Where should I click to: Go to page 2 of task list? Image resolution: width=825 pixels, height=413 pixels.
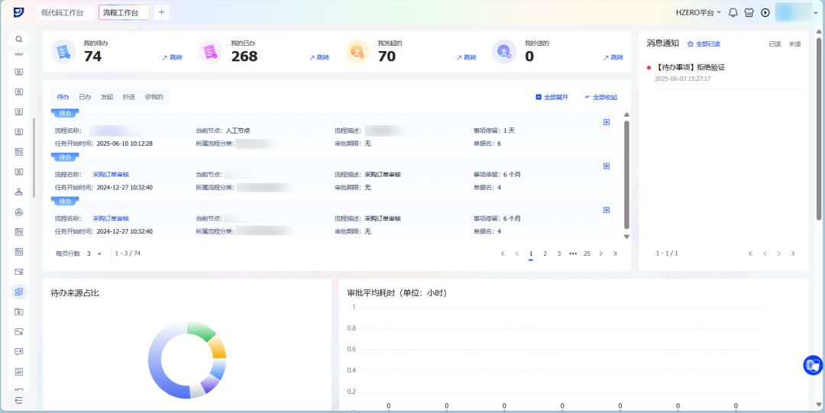pos(545,253)
